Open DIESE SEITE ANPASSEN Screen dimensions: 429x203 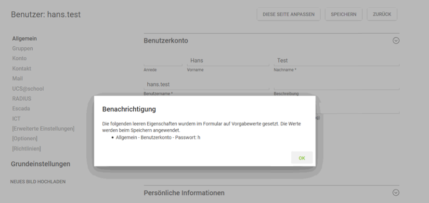[x=288, y=14]
